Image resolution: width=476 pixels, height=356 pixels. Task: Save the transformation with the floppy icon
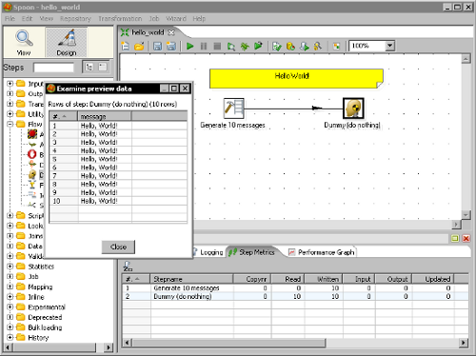click(157, 47)
